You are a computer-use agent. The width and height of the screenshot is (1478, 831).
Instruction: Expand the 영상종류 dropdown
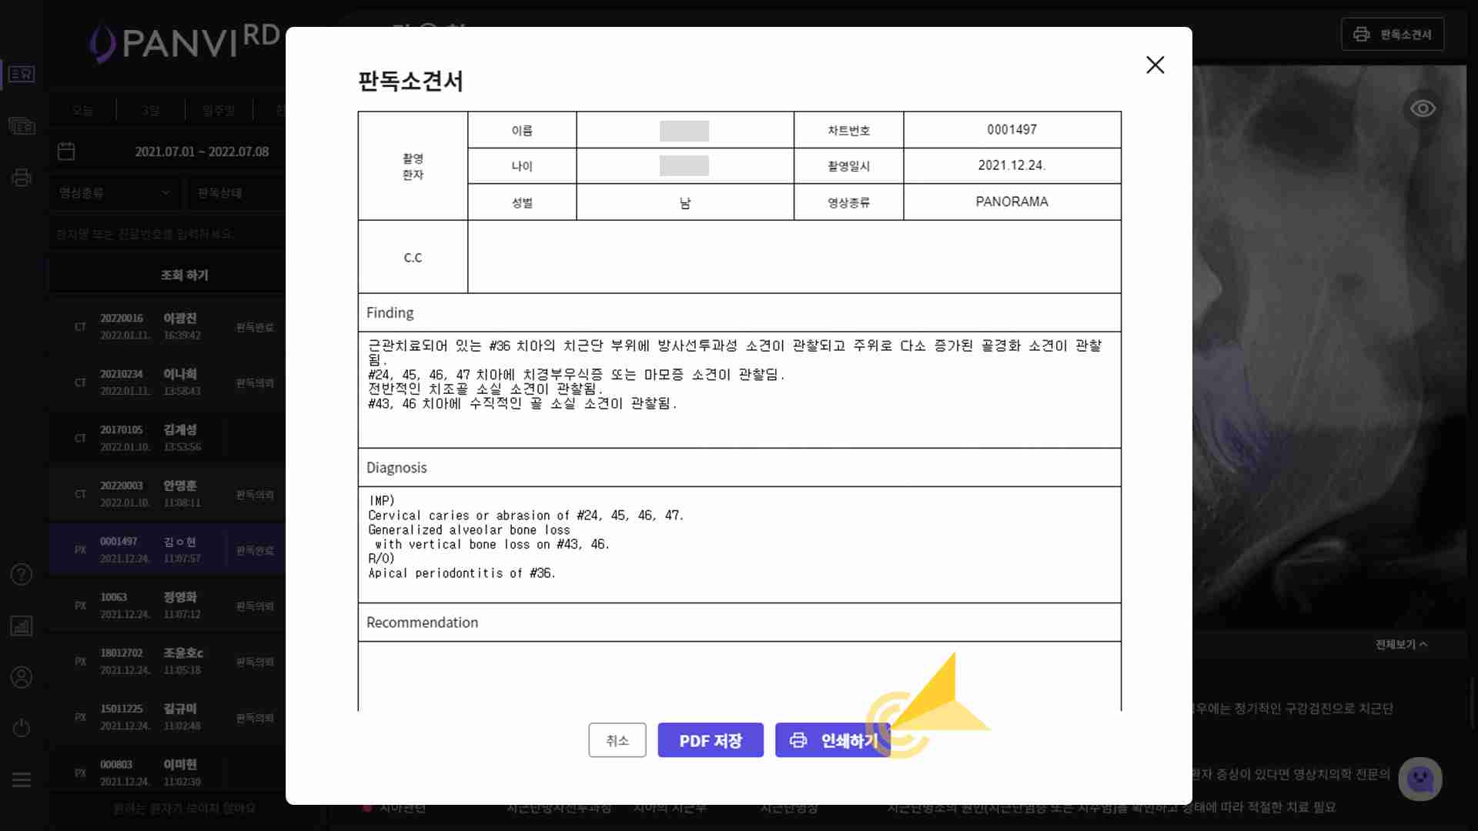[x=116, y=192]
